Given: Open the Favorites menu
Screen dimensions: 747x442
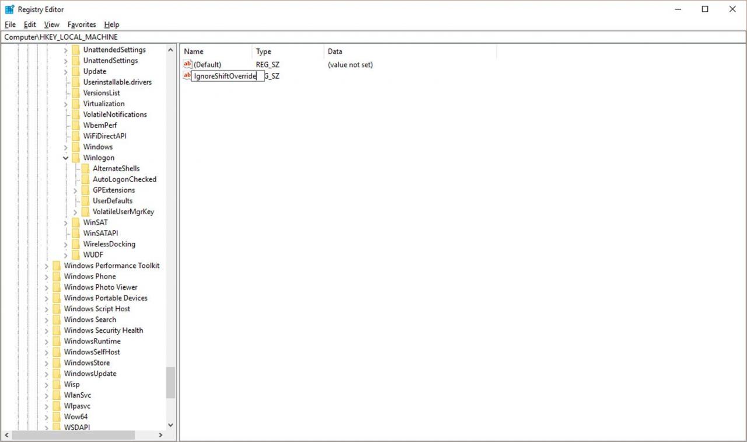Looking at the screenshot, I should point(82,25).
